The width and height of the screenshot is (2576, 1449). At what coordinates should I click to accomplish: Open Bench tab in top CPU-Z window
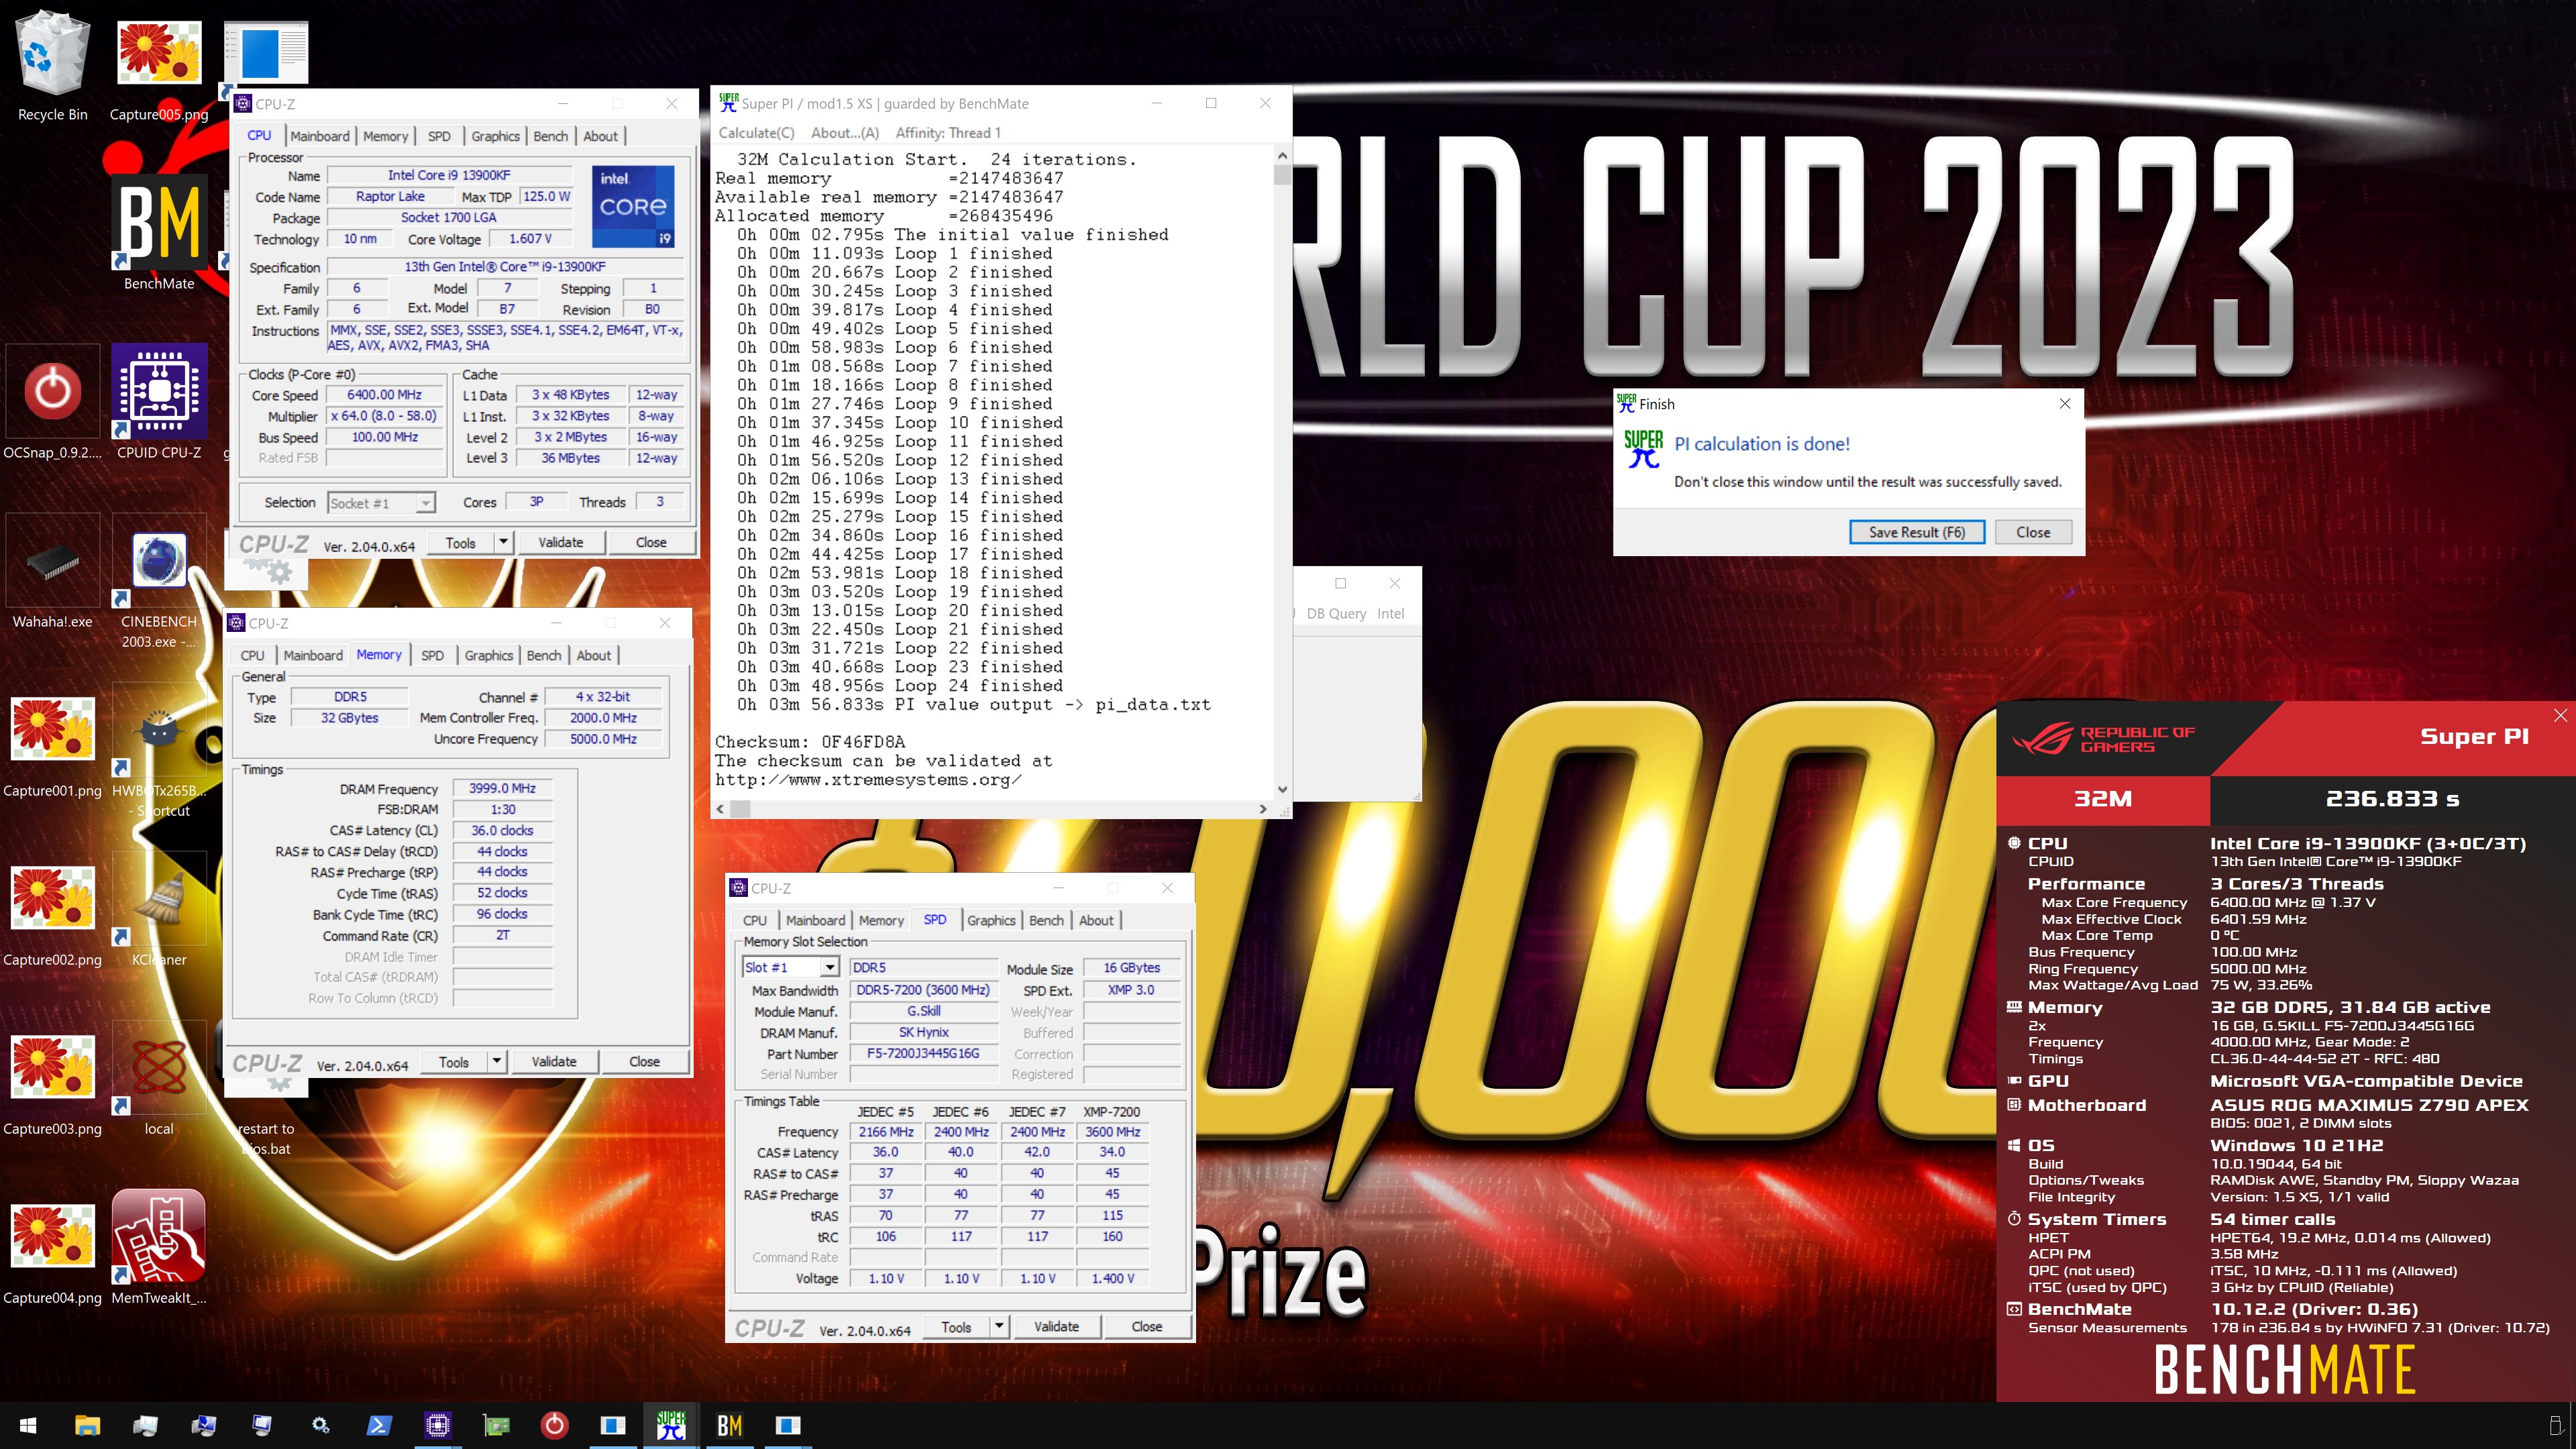pyautogui.click(x=550, y=136)
